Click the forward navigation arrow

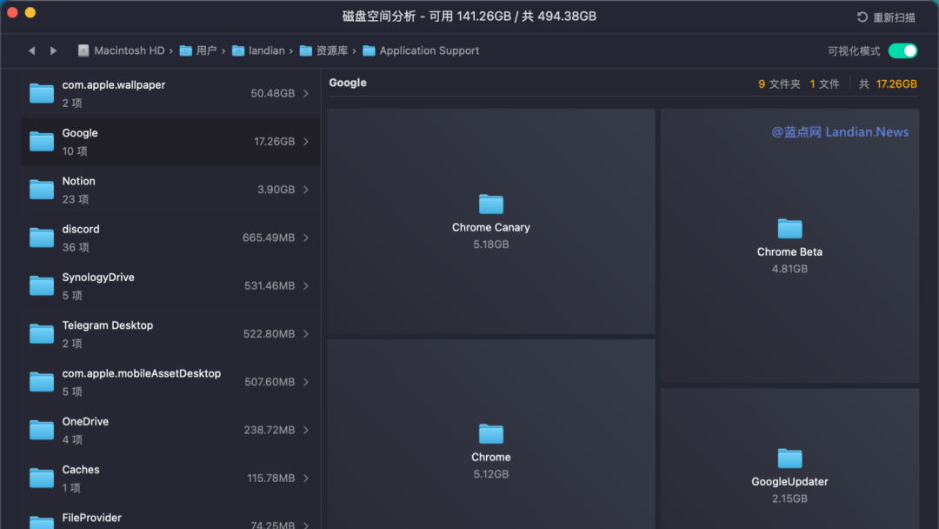coord(53,51)
